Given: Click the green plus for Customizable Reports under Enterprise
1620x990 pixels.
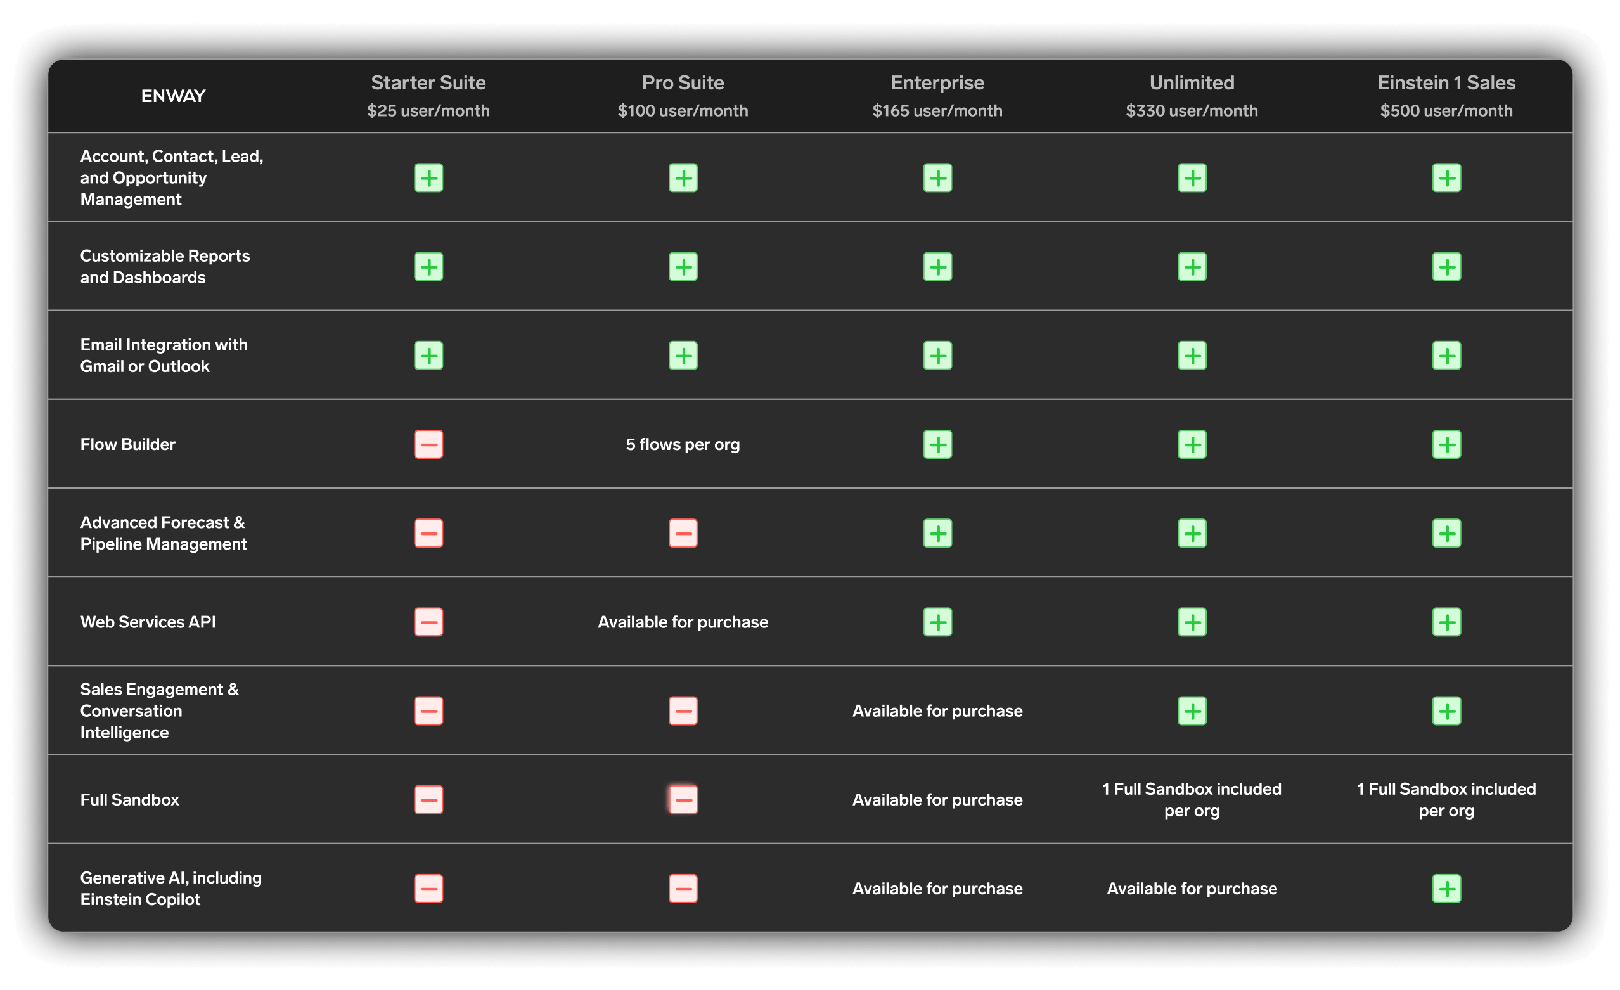Looking at the screenshot, I should pos(937,267).
